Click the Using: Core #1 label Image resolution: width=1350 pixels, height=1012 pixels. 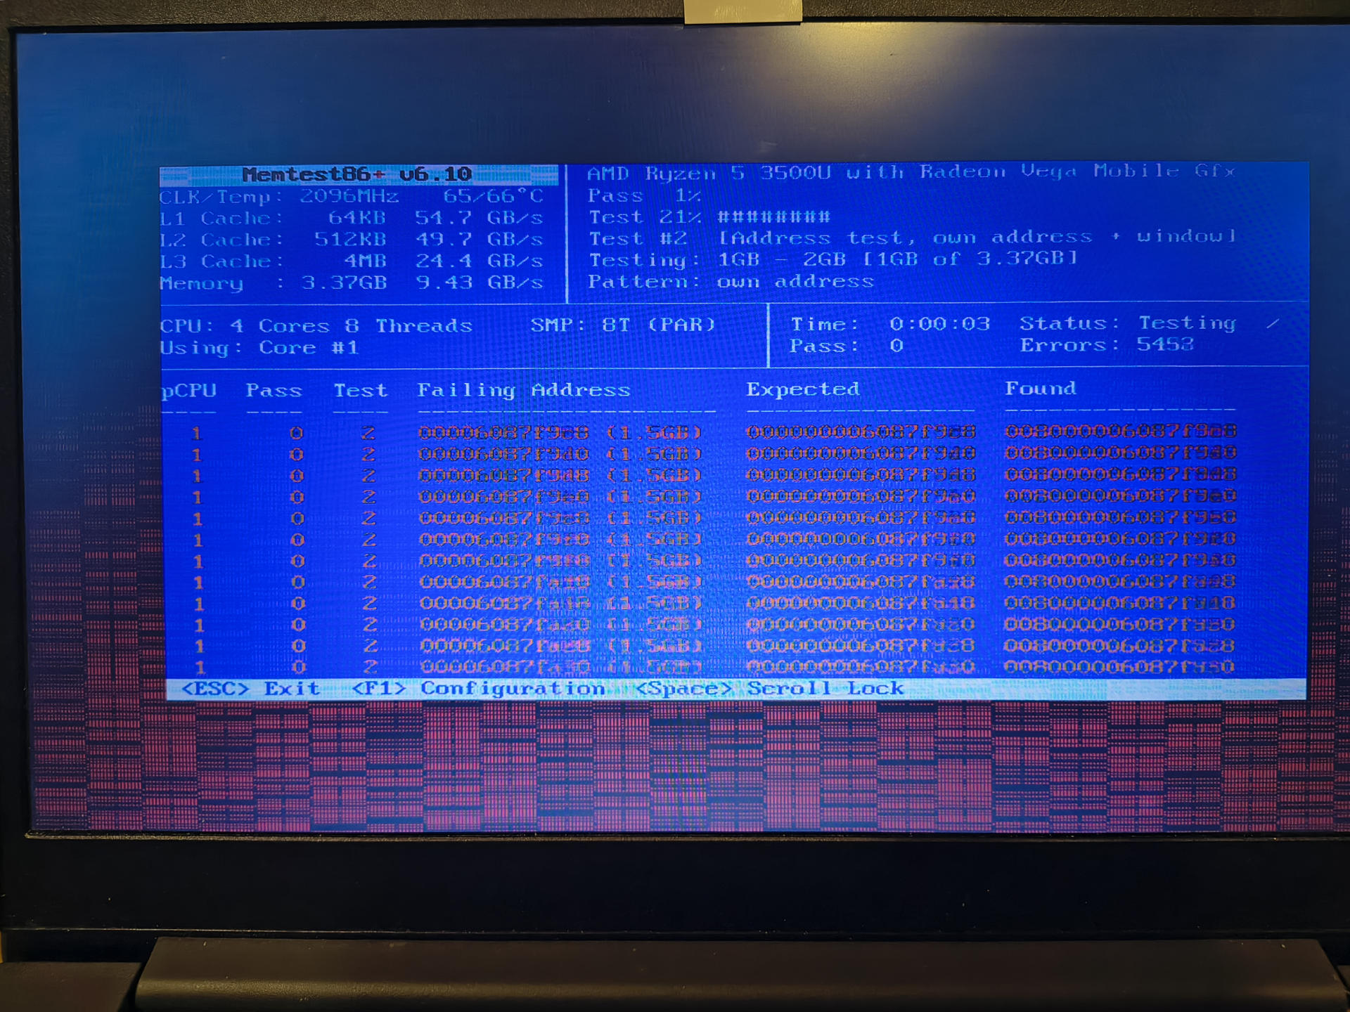(259, 348)
